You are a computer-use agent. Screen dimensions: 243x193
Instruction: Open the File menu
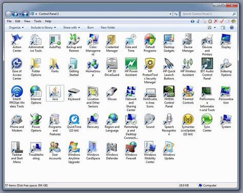(9, 21)
